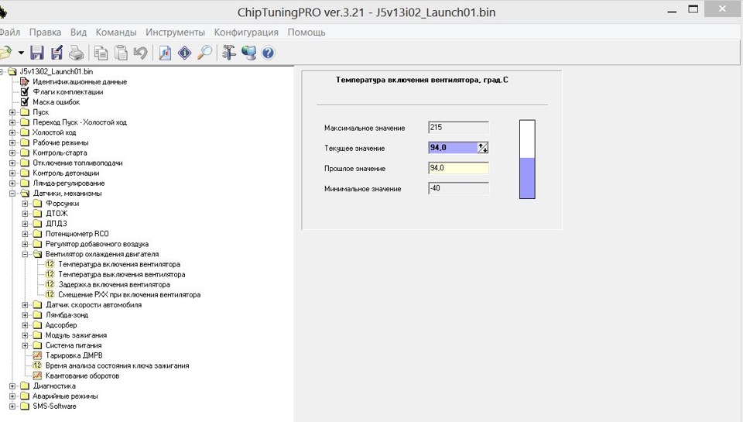Open the info diamond toolbar icon
The width and height of the screenshot is (743, 422).
[x=185, y=53]
